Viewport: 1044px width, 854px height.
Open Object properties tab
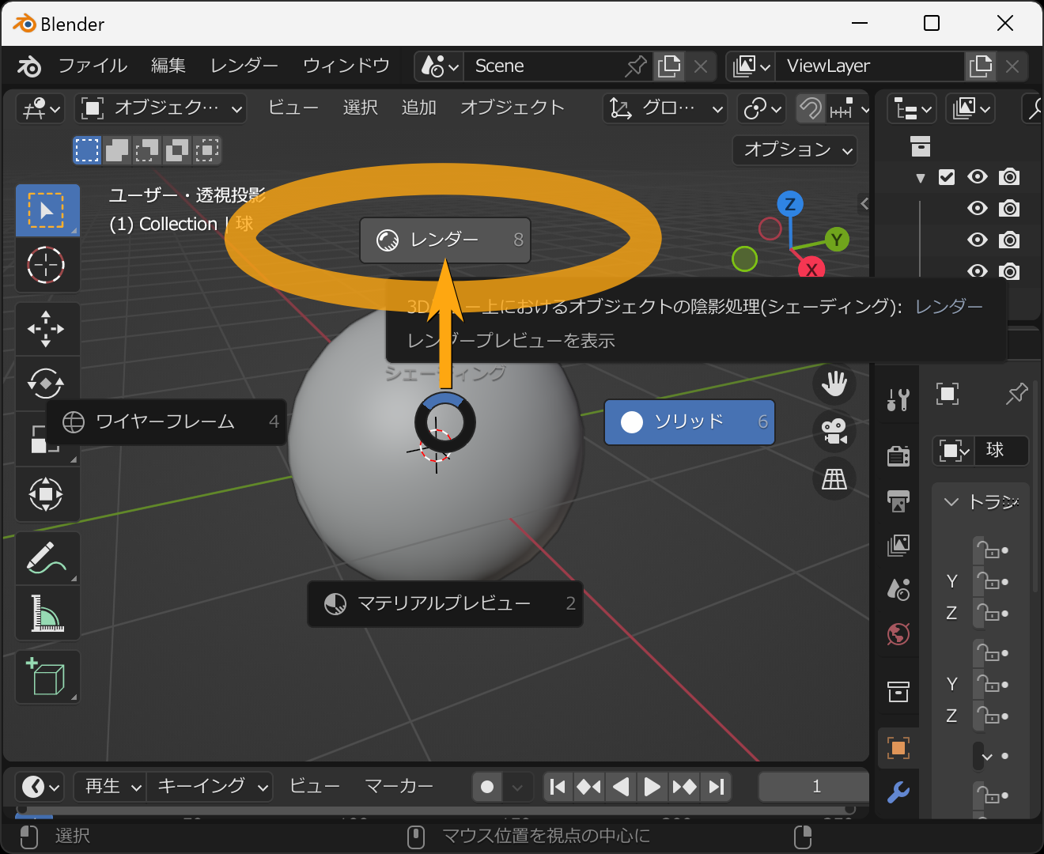[898, 748]
